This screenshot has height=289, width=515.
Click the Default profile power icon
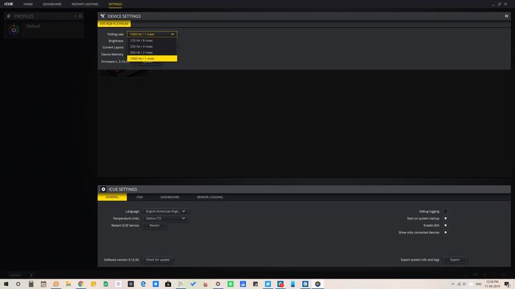(14, 30)
